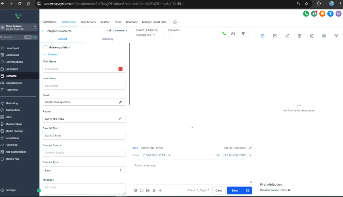
Task: Open the Activity clock icon
Action: pyautogui.click(x=263, y=36)
